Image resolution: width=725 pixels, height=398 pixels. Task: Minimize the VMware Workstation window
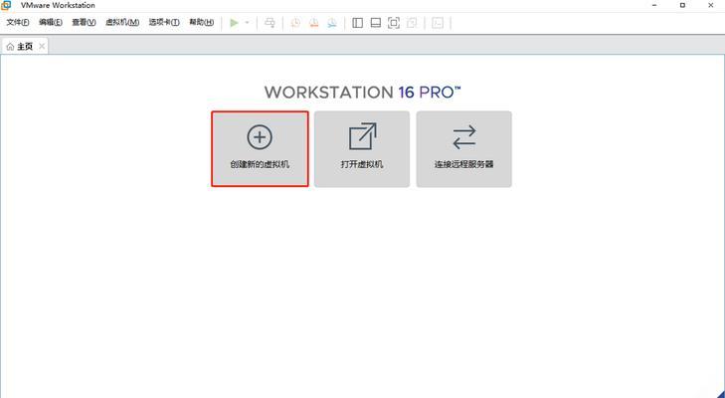coord(654,5)
